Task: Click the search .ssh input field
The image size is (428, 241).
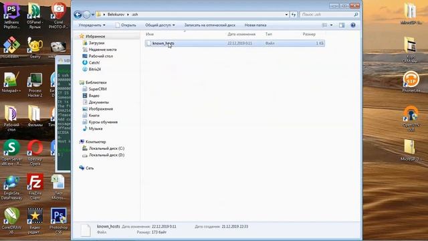Action: coord(326,15)
